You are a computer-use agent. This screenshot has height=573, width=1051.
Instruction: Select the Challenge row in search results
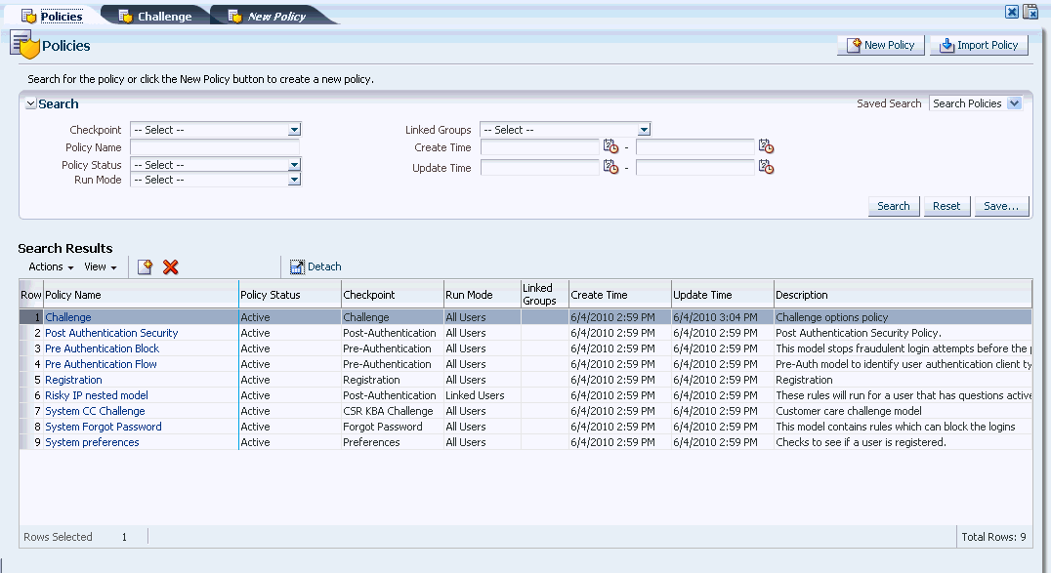pos(66,316)
